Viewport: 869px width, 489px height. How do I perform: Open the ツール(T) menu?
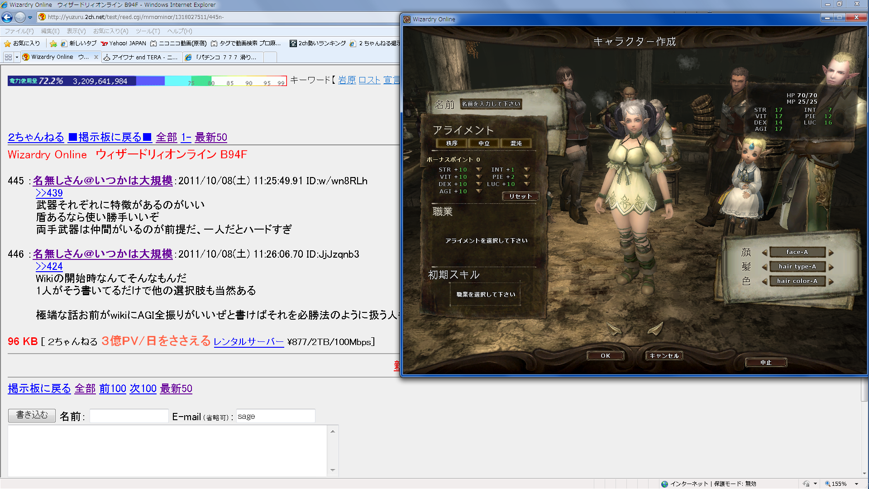point(148,31)
